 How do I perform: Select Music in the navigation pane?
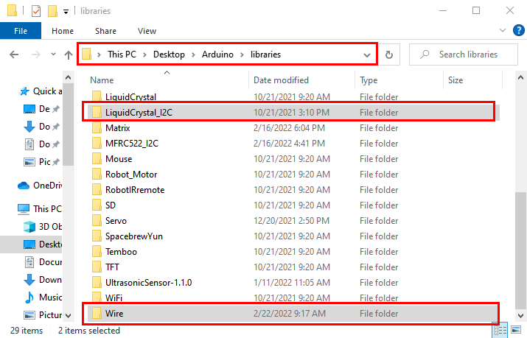43,297
